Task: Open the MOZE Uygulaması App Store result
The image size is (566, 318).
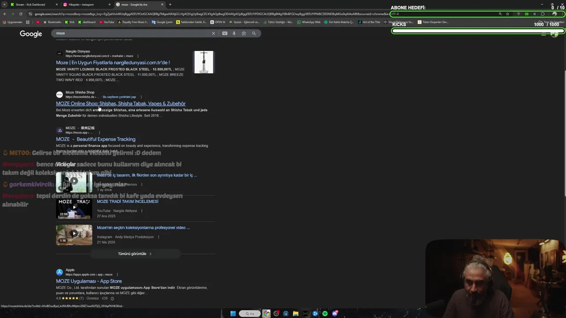Action: pyautogui.click(x=89, y=281)
